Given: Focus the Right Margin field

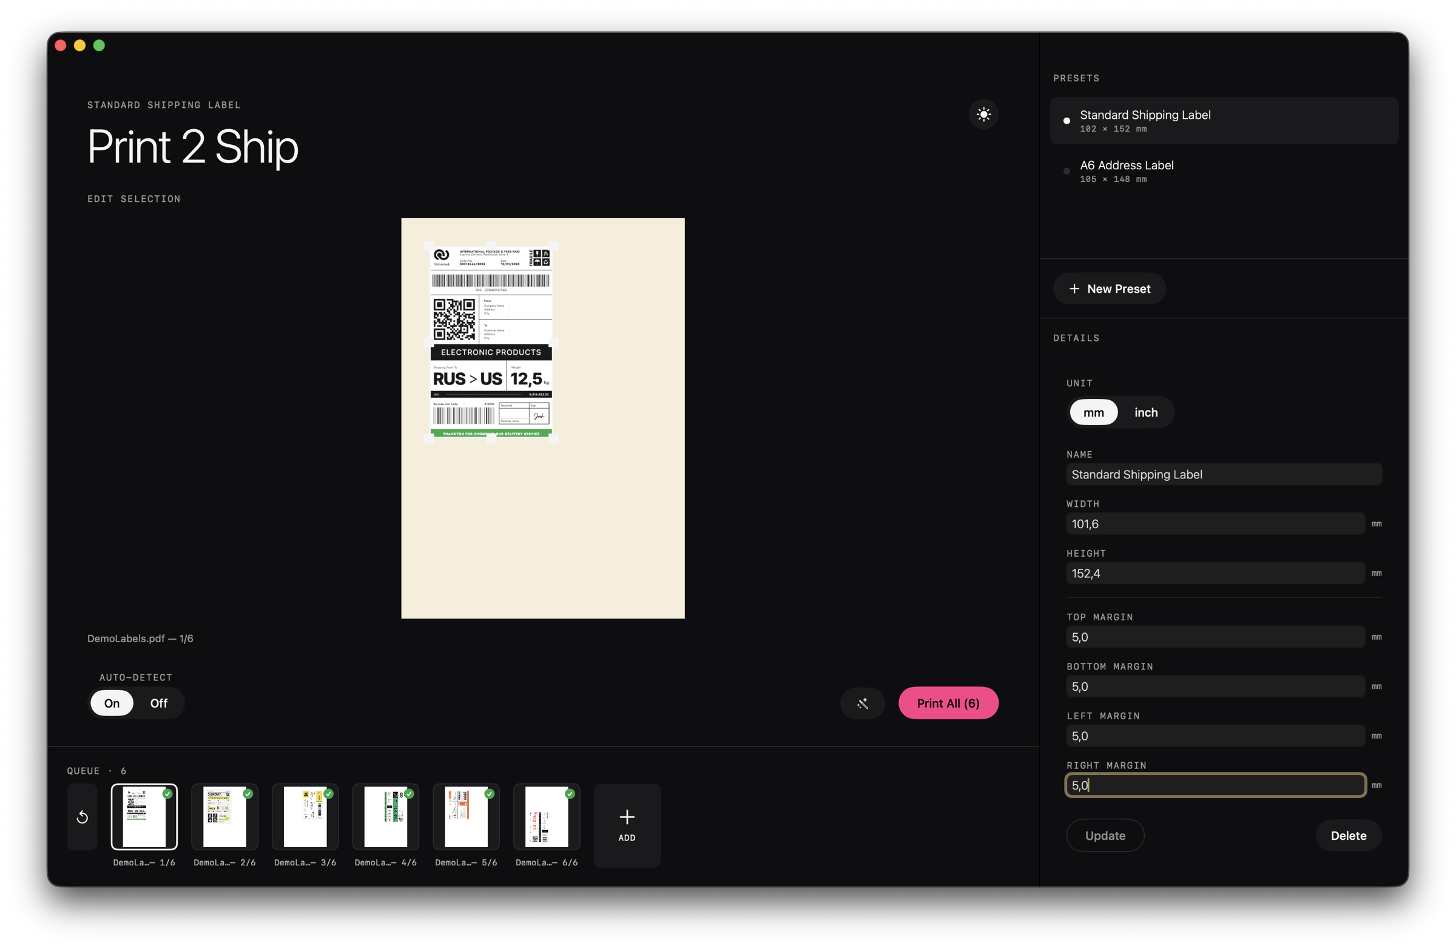Looking at the screenshot, I should click(1215, 785).
